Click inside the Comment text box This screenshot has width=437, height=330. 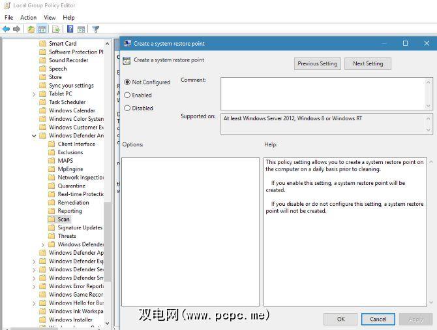(323, 94)
